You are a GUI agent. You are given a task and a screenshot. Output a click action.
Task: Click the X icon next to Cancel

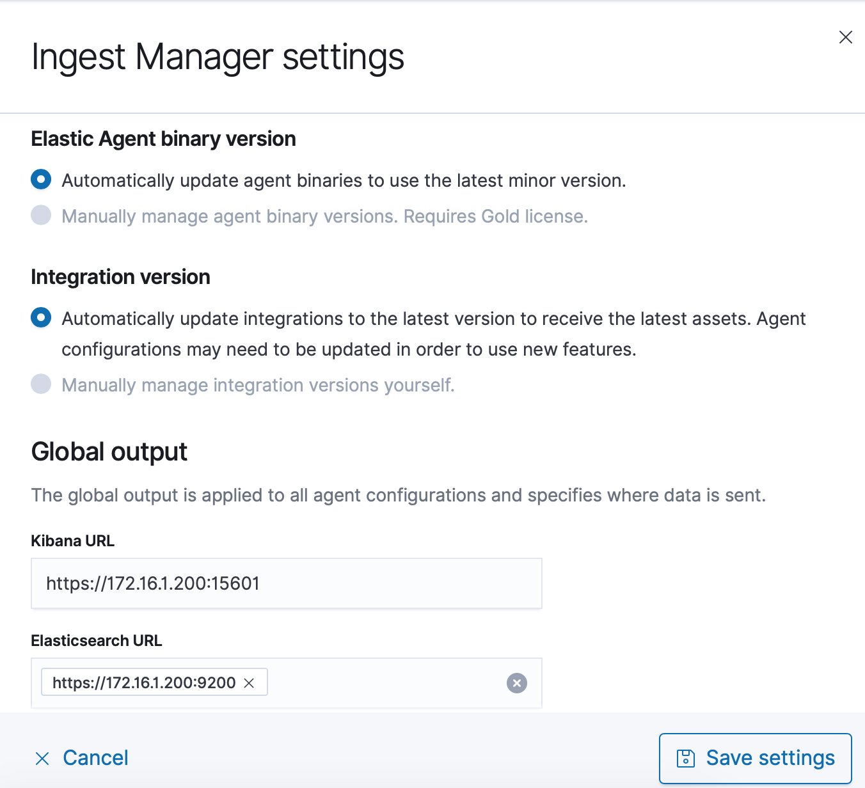[42, 758]
